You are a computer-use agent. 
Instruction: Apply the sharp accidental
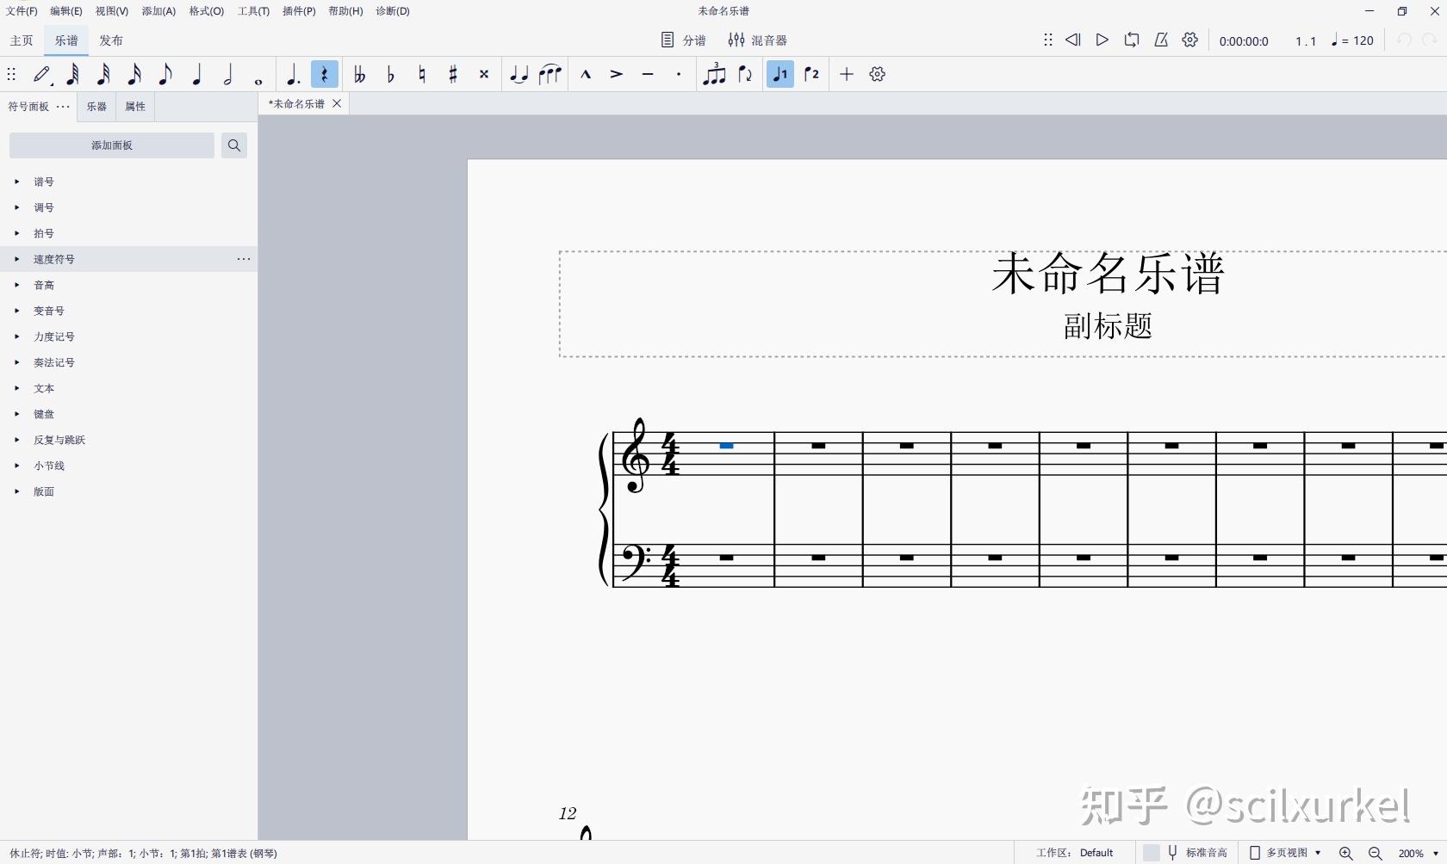tap(453, 75)
